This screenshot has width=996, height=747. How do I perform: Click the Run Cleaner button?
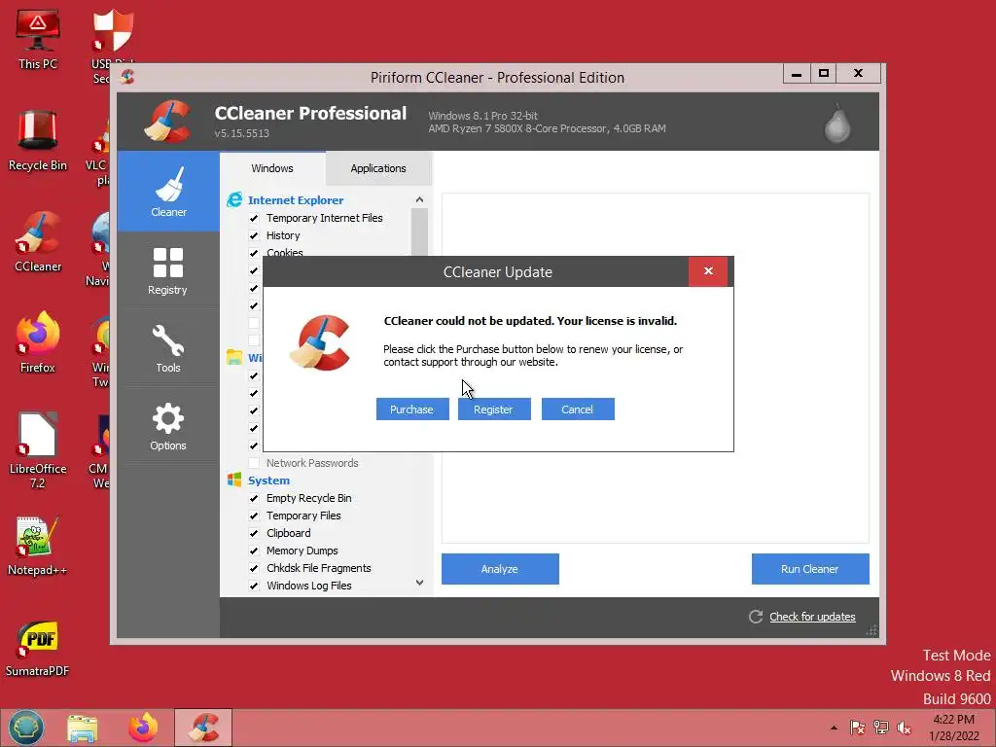coord(810,569)
